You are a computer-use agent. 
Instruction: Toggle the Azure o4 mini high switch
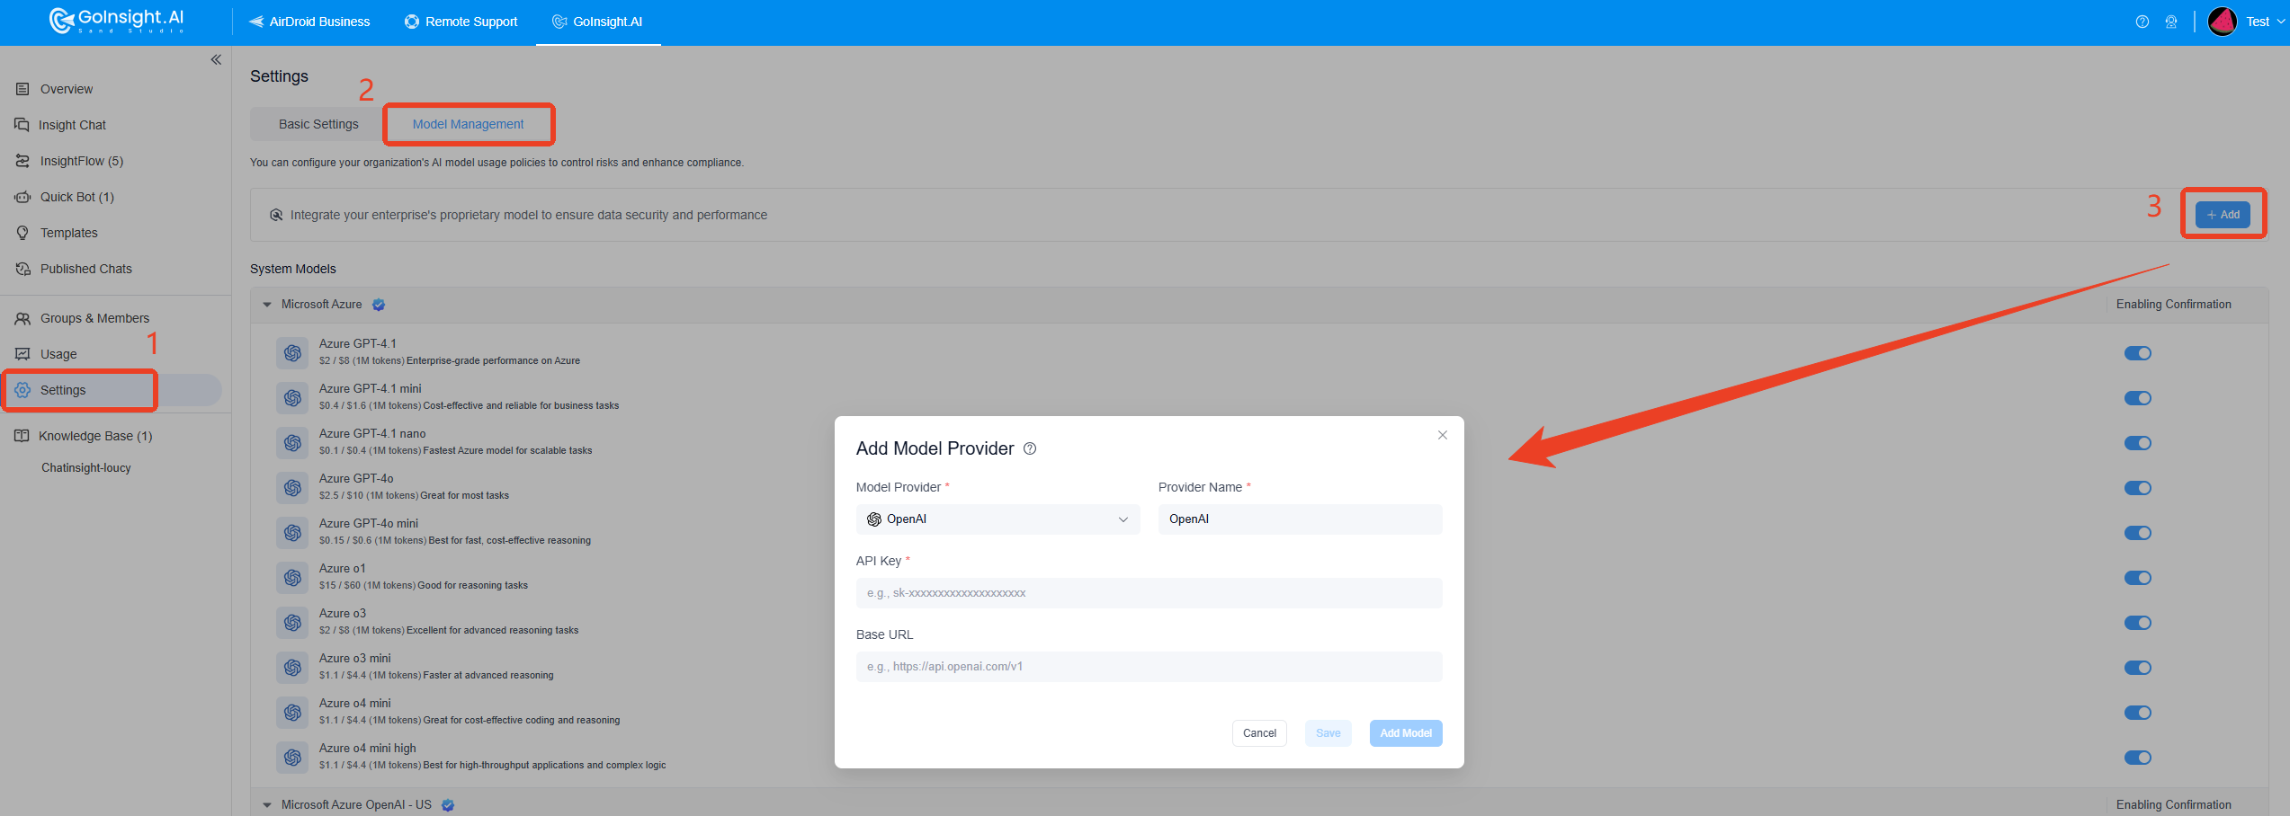click(2137, 758)
